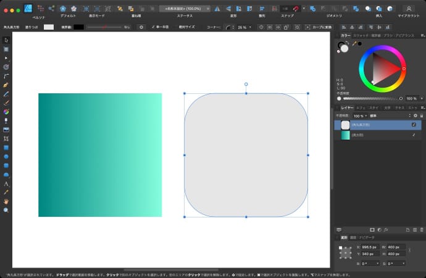
Task: Toggle visibility of 長方形 layer
Action: 414,135
